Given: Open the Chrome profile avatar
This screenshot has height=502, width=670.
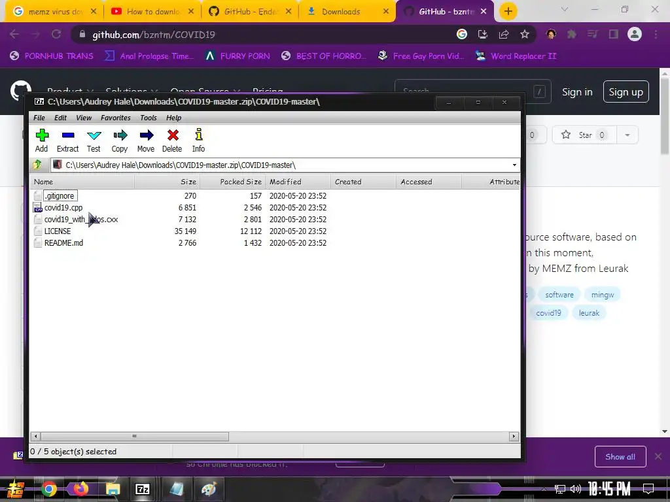Looking at the screenshot, I should [635, 34].
